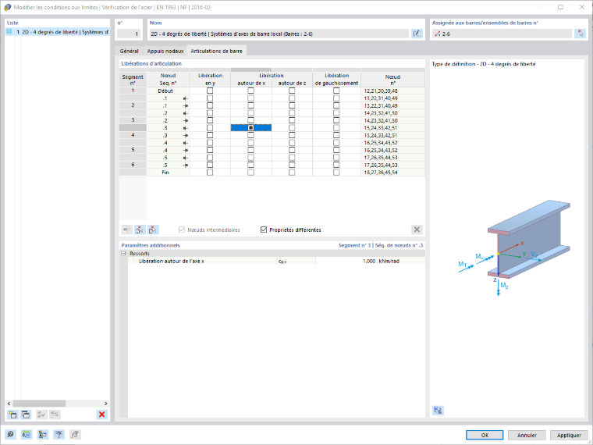
Task: Select the Articulations de barre tab
Action: (x=216, y=51)
